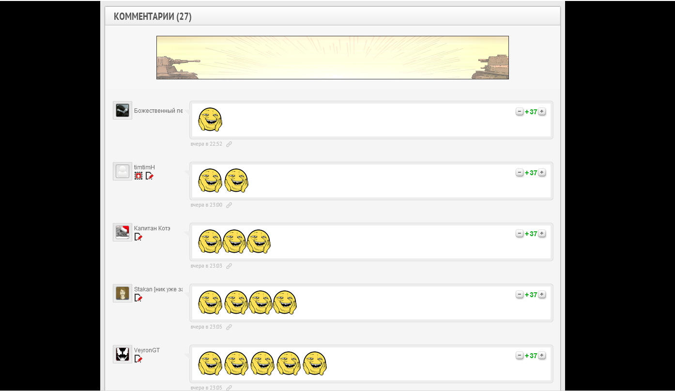
Task: Click the +37 score on Stakan's comment
Action: click(x=531, y=295)
